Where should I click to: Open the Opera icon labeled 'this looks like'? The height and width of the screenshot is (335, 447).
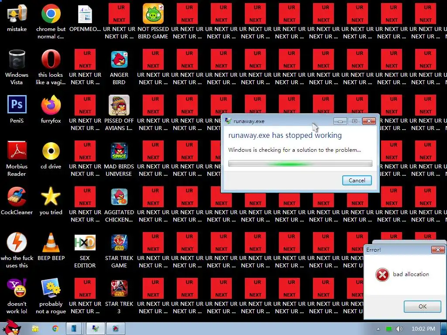click(x=51, y=59)
